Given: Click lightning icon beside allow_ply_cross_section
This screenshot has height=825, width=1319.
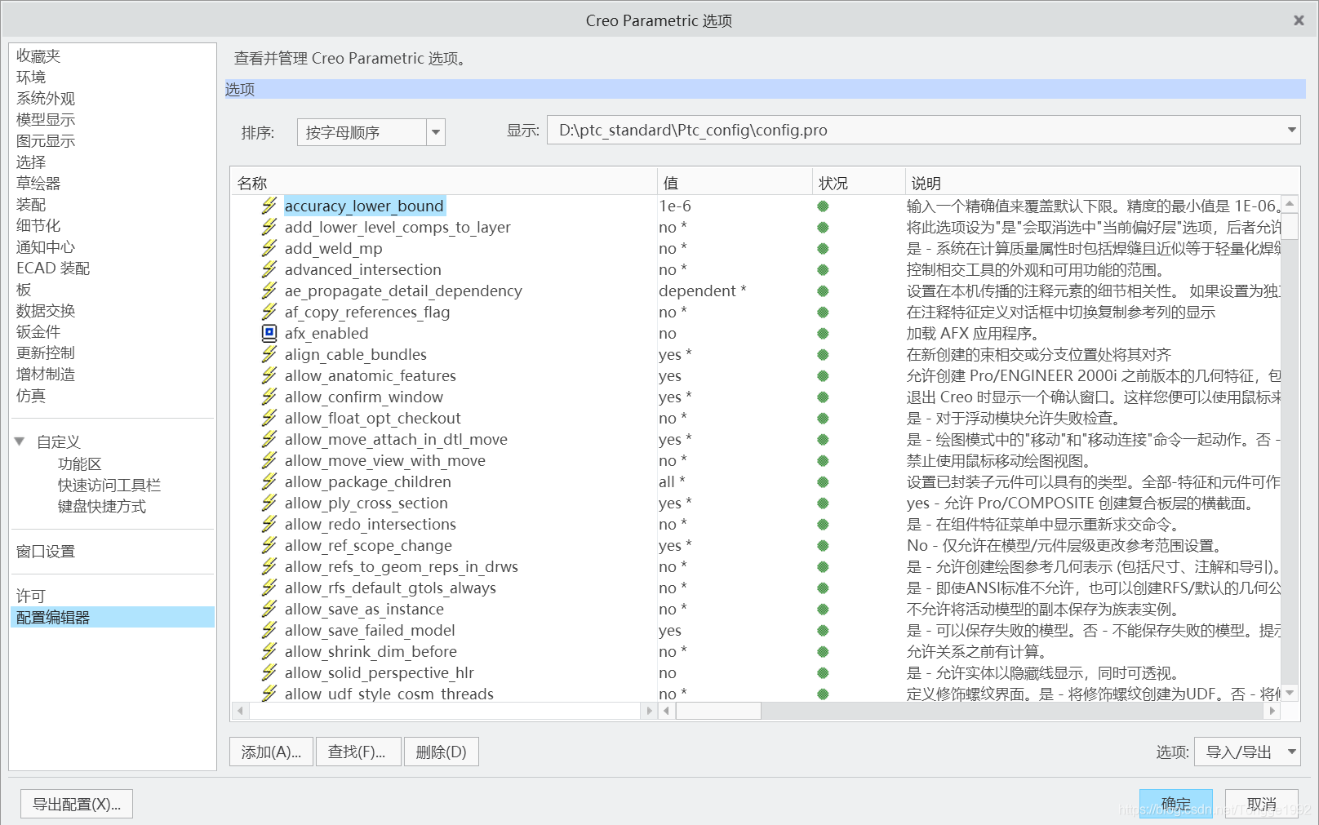Looking at the screenshot, I should [x=269, y=503].
